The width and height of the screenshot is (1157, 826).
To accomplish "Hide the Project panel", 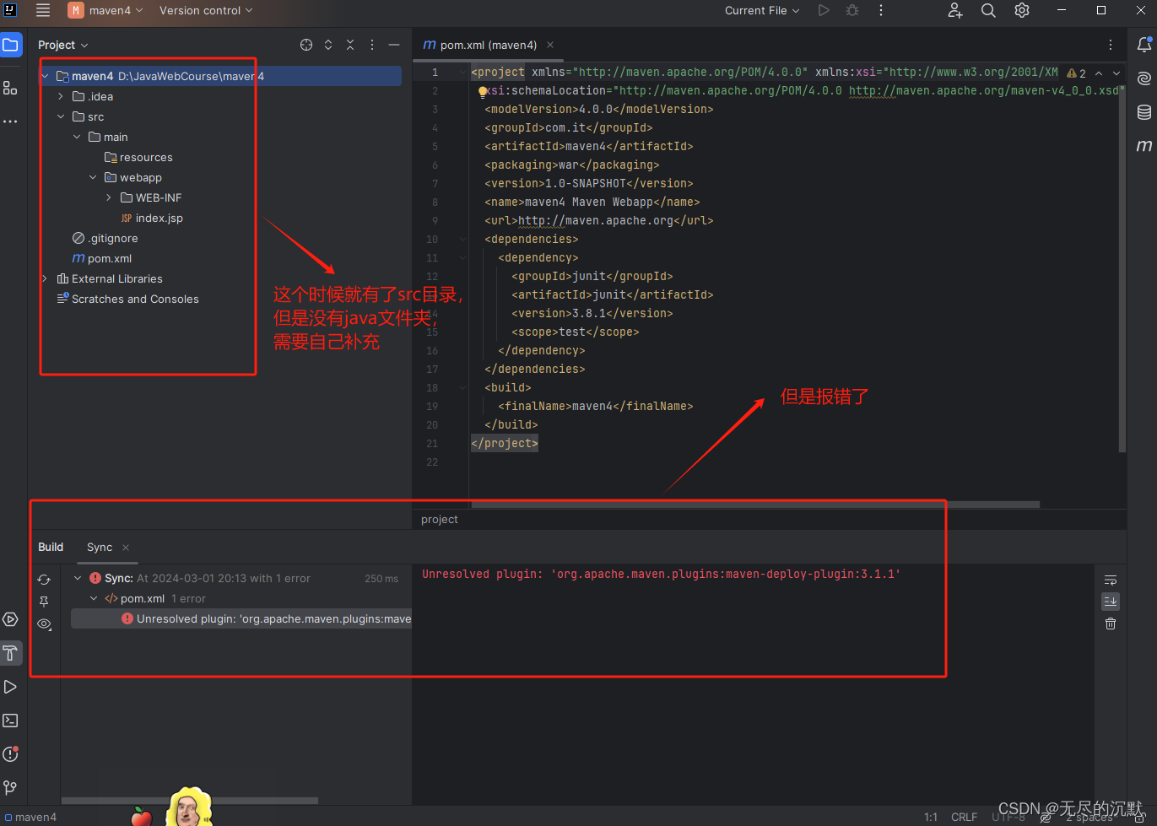I will (x=394, y=45).
